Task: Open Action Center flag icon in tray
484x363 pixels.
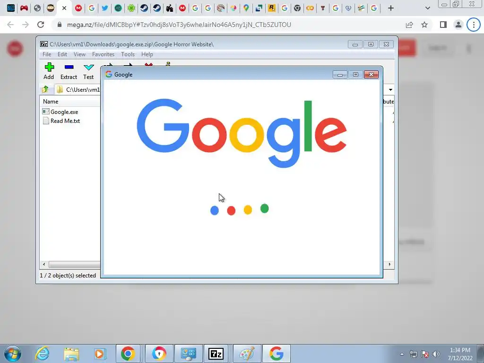Action: click(x=425, y=354)
